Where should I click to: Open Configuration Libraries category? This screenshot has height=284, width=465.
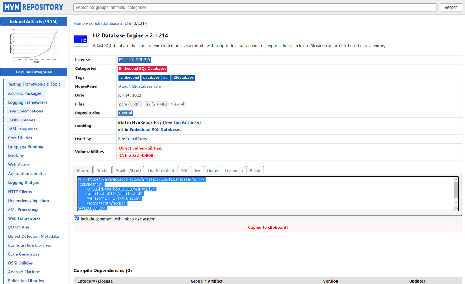point(29,245)
